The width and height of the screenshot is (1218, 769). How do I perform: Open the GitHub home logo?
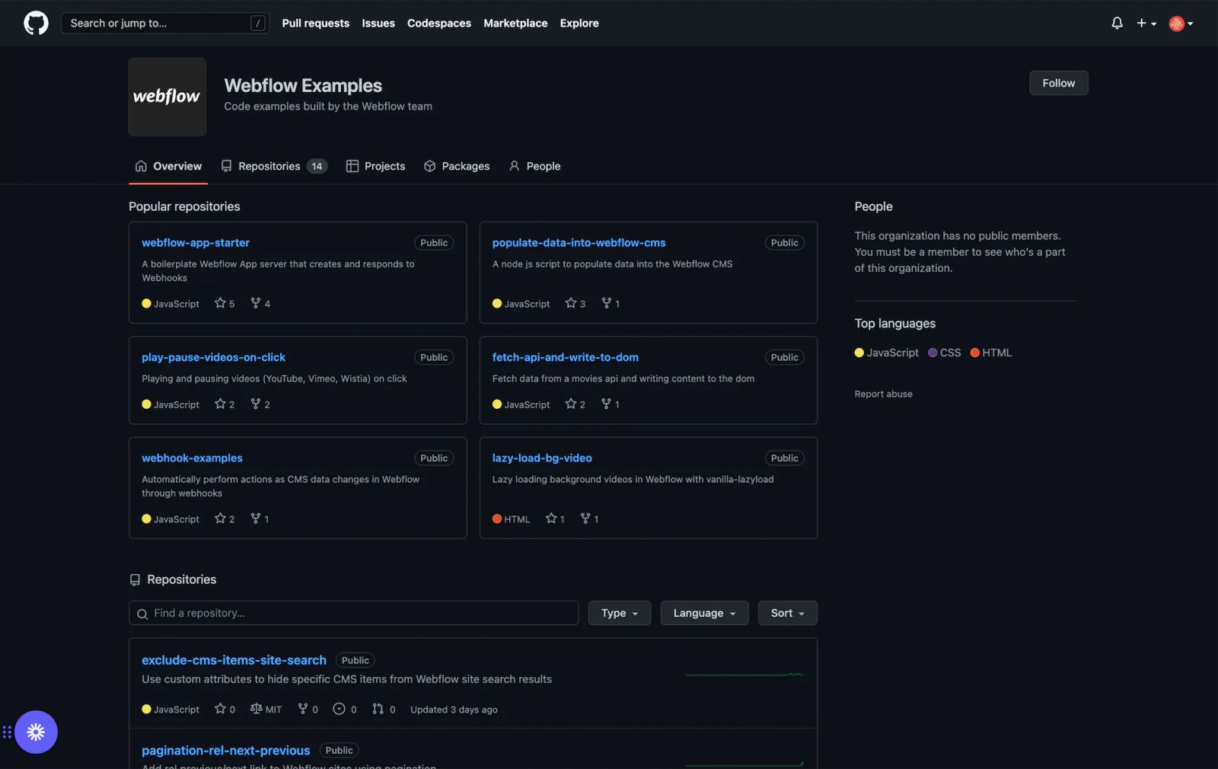[x=36, y=23]
